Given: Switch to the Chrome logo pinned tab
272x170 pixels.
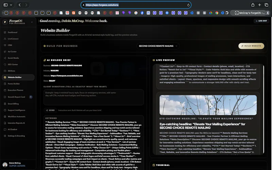Looking at the screenshot, I should tap(217, 13).
